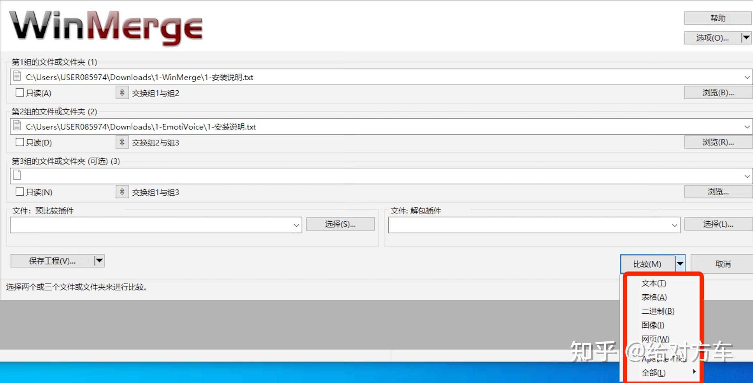Click document icon beside first file path
This screenshot has height=383, width=753.
point(17,77)
